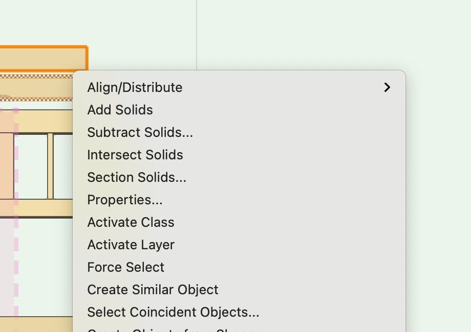Image resolution: width=471 pixels, height=332 pixels.
Task: Click the Align/Distribute text label
Action: coord(135,87)
